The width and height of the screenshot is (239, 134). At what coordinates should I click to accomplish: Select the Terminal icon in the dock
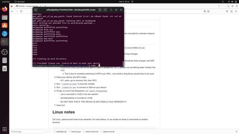(4, 42)
